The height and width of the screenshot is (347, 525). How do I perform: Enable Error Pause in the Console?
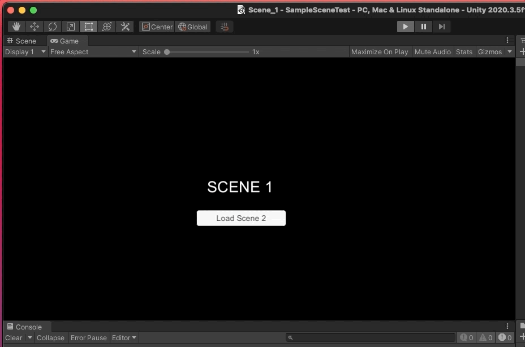pos(88,338)
